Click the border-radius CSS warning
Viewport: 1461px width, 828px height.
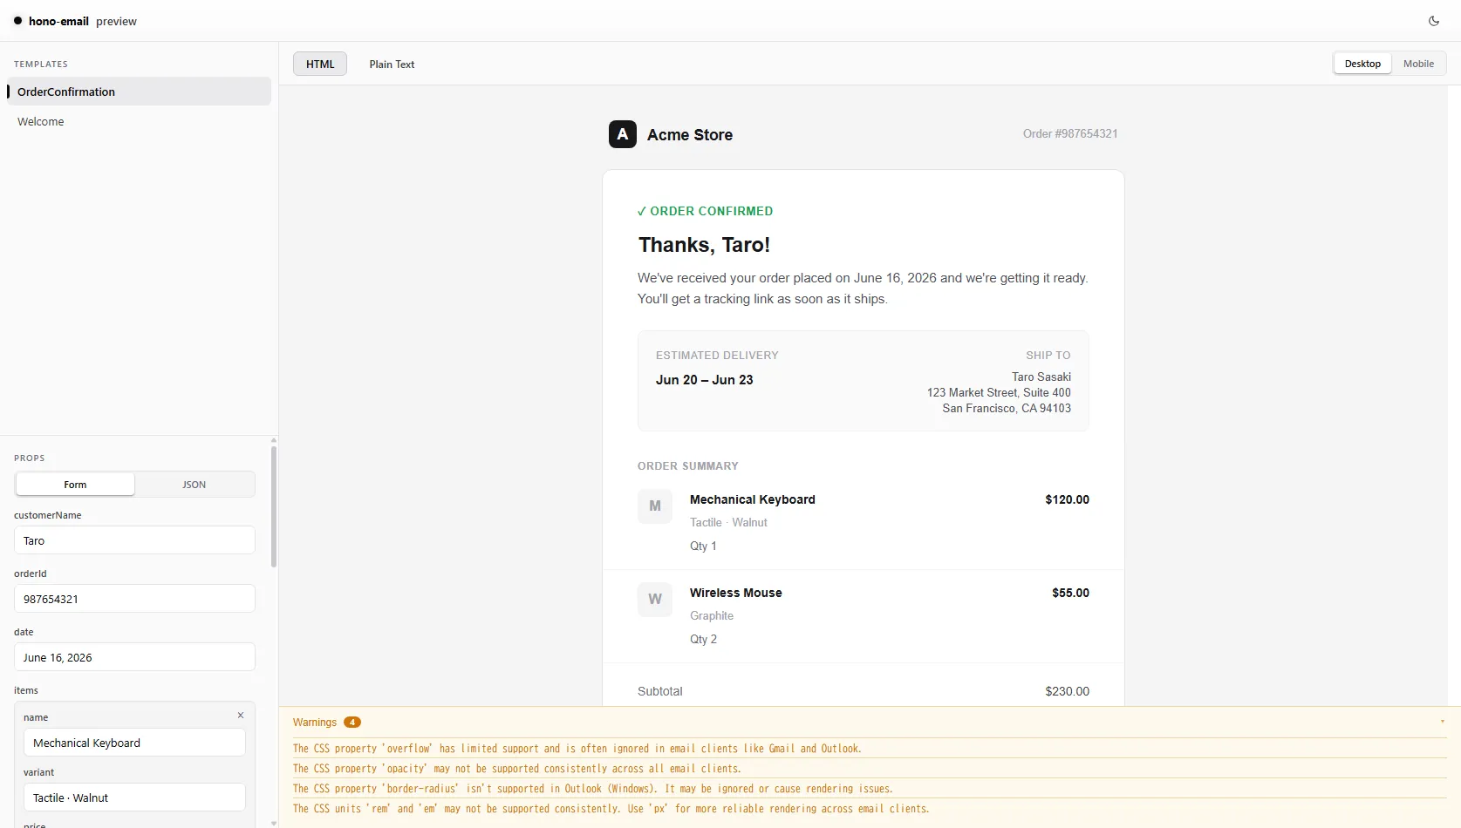(x=593, y=789)
